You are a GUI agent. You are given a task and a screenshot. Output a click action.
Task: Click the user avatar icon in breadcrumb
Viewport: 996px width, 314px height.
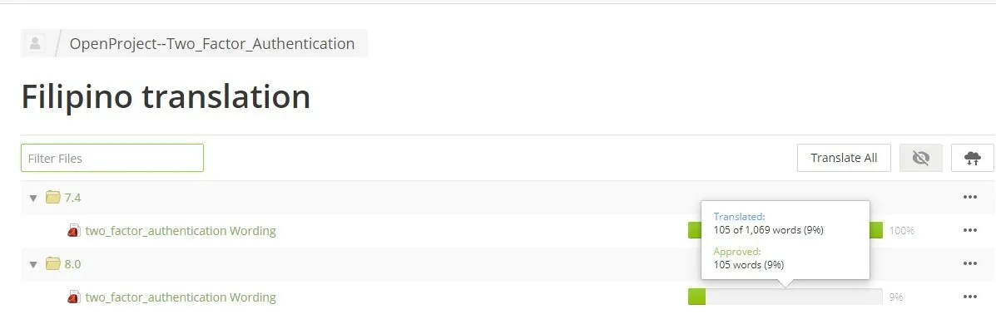click(35, 44)
